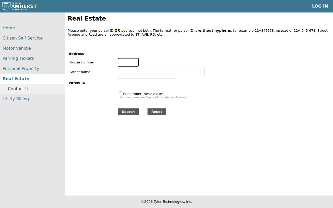This screenshot has height=208, width=333.
Task: Click the Reset button
Action: pyautogui.click(x=157, y=112)
